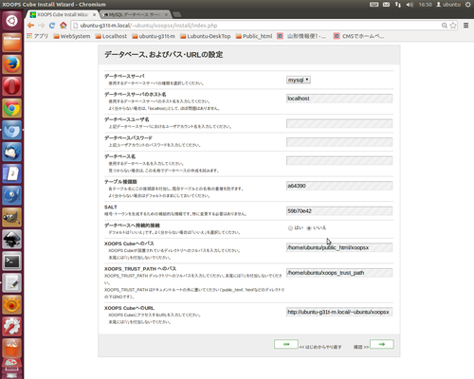This screenshot has height=379, width=474.
Task: Open the text editor from dock
Action: tap(12, 283)
